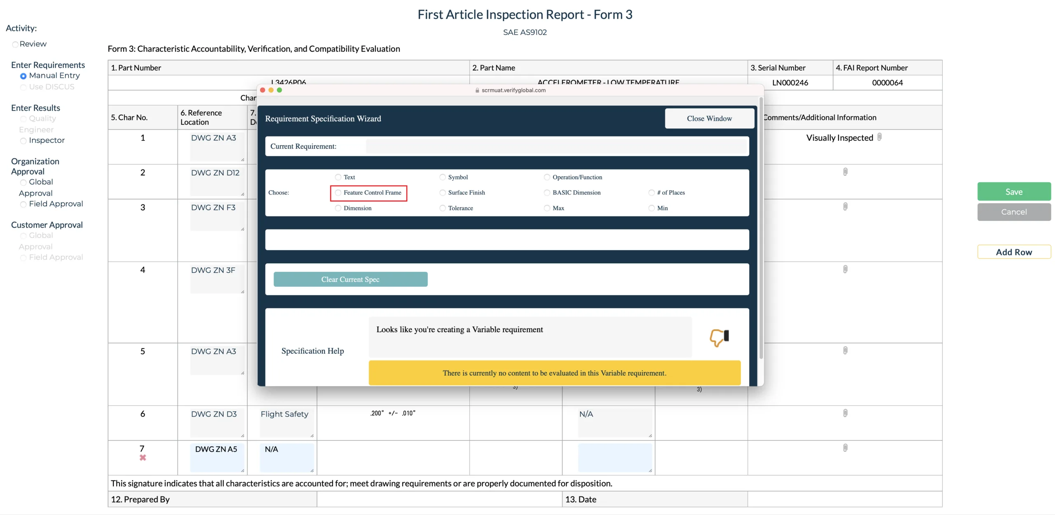Select the Review activity radio button
The width and height of the screenshot is (1055, 515).
[x=15, y=44]
